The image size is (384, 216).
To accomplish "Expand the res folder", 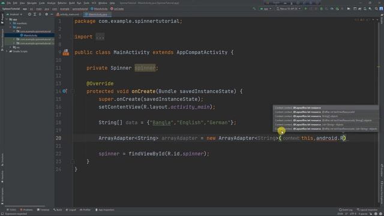I will tap(11, 47).
